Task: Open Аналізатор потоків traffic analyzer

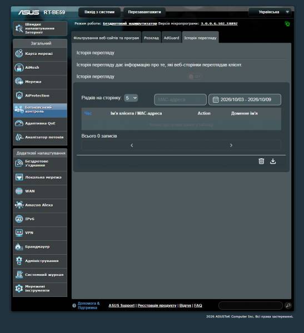Action: (x=40, y=138)
